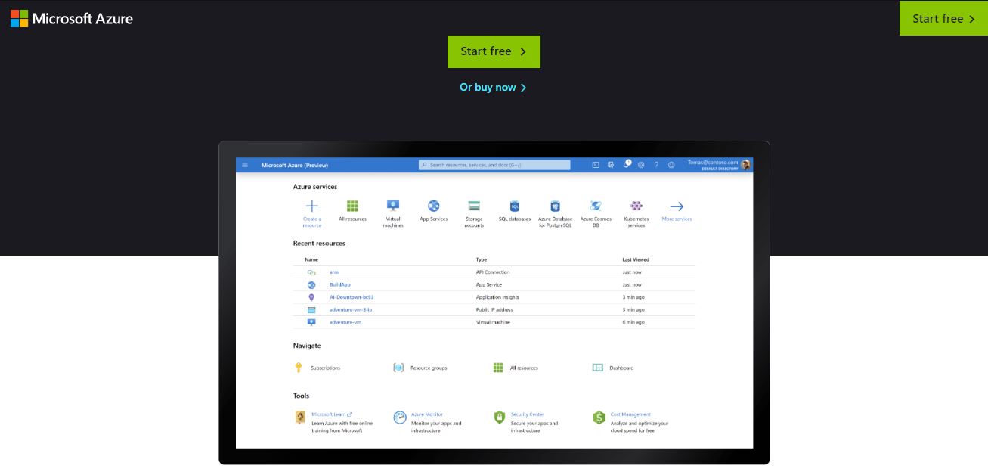Image resolution: width=988 pixels, height=475 pixels.
Task: Click the feedback smiley icon
Action: [x=671, y=165]
